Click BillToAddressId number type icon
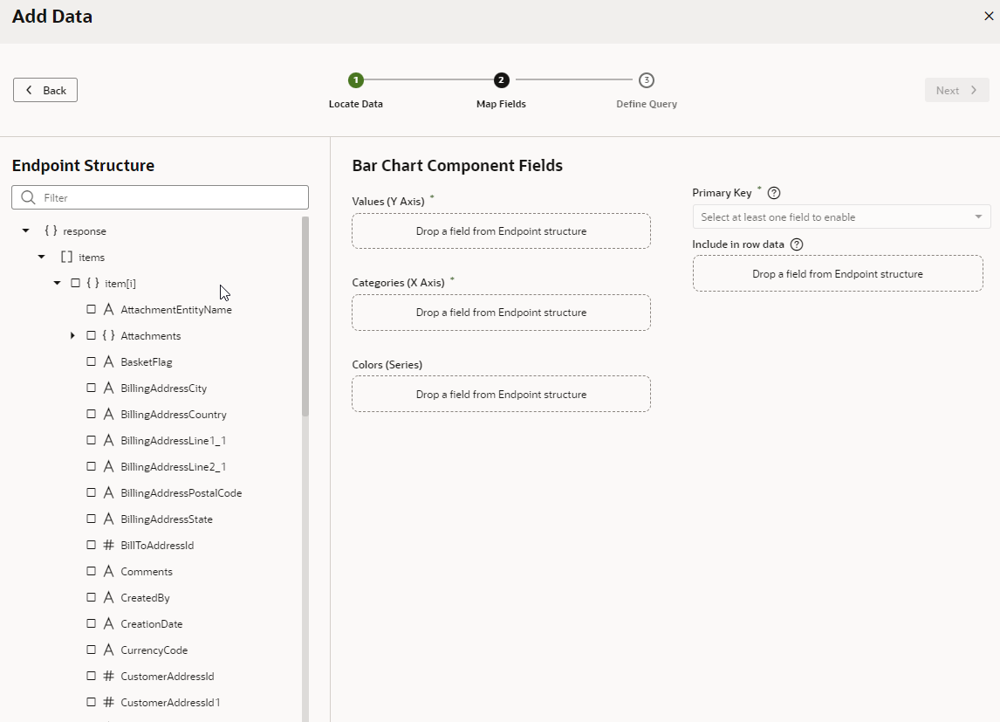Image resolution: width=1000 pixels, height=722 pixels. pos(108,545)
